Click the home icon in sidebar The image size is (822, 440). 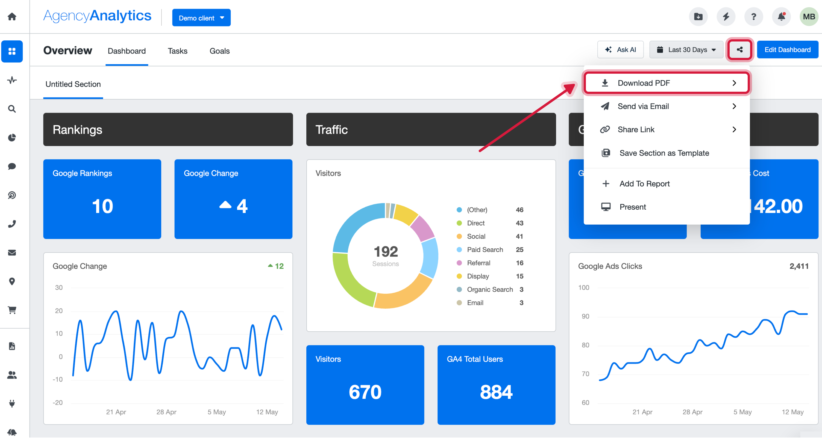[12, 17]
